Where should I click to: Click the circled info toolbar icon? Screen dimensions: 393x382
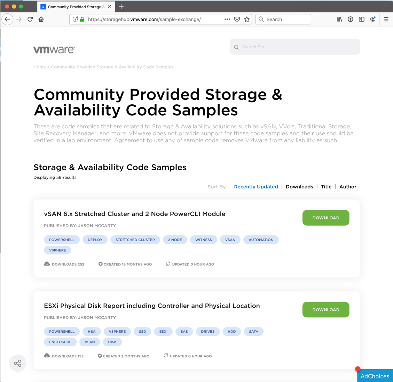point(351,19)
